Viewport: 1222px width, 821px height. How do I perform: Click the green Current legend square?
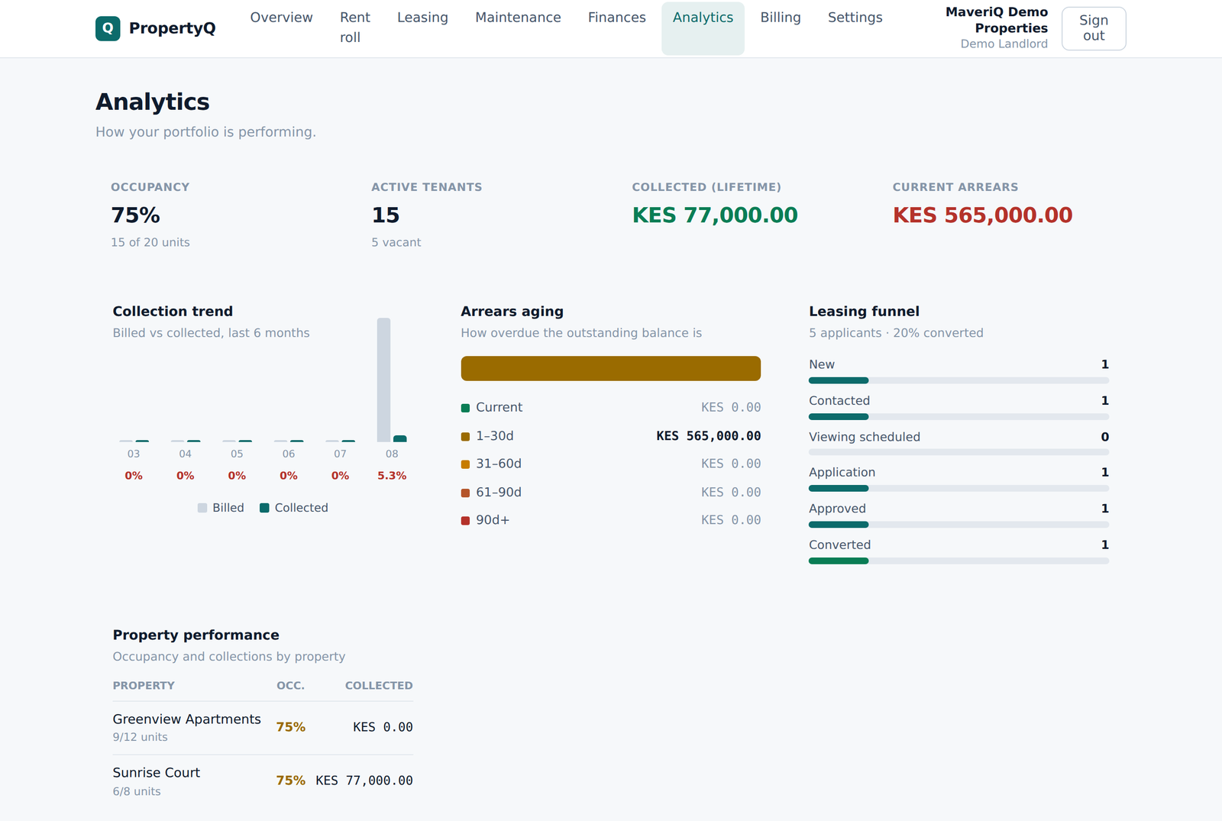coord(465,408)
